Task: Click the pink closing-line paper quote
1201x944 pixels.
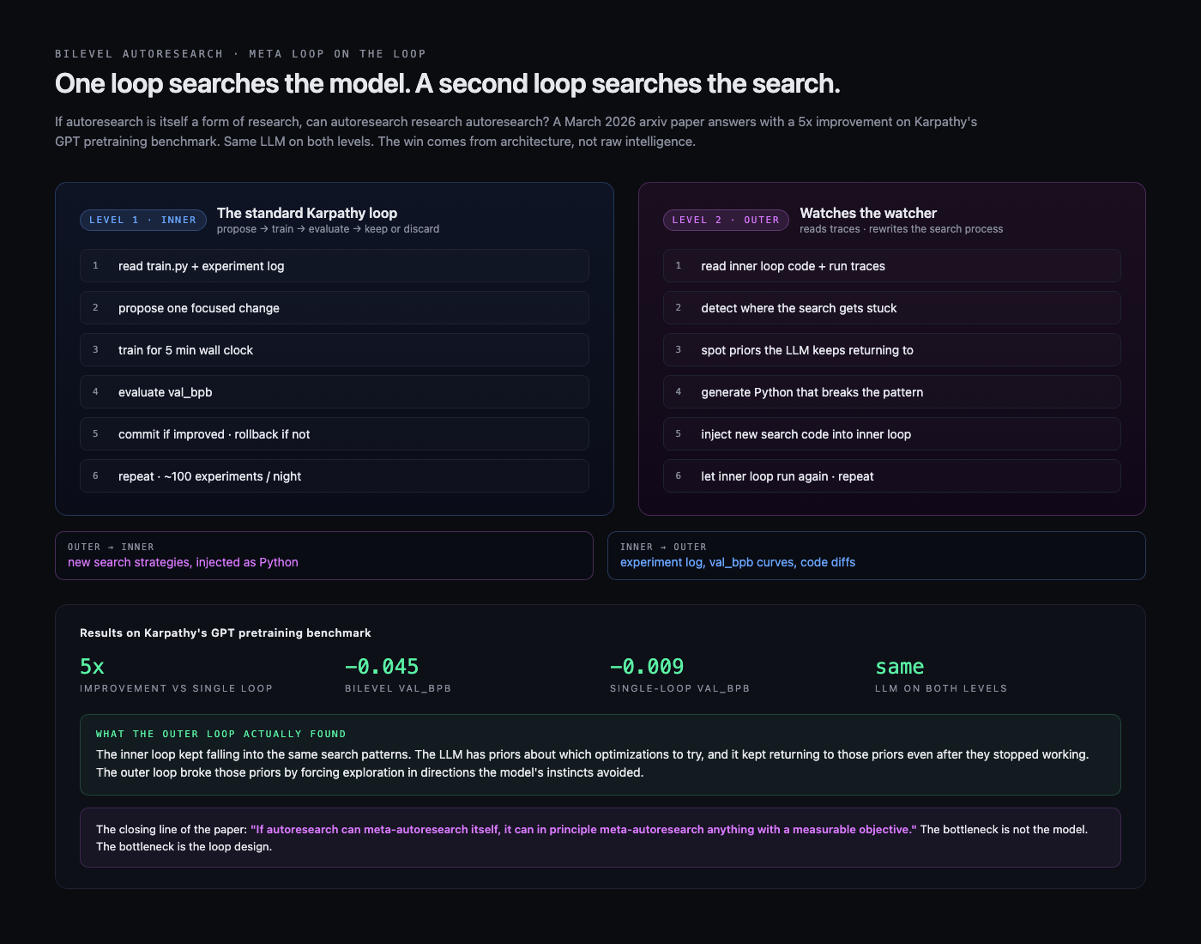Action: [583, 829]
